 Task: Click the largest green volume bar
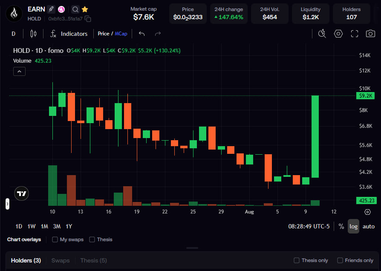pyautogui.click(x=52, y=186)
